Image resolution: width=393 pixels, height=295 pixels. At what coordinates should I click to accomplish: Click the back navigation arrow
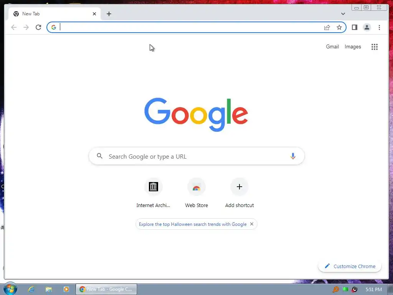[14, 27]
